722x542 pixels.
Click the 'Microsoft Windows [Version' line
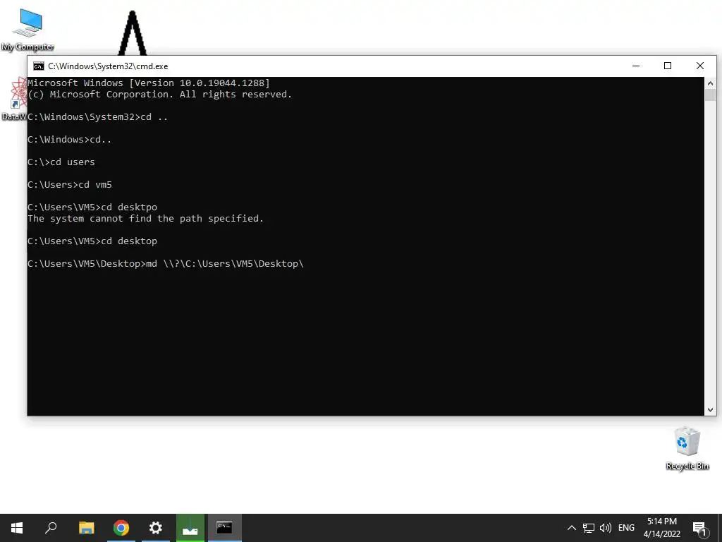[x=149, y=83]
